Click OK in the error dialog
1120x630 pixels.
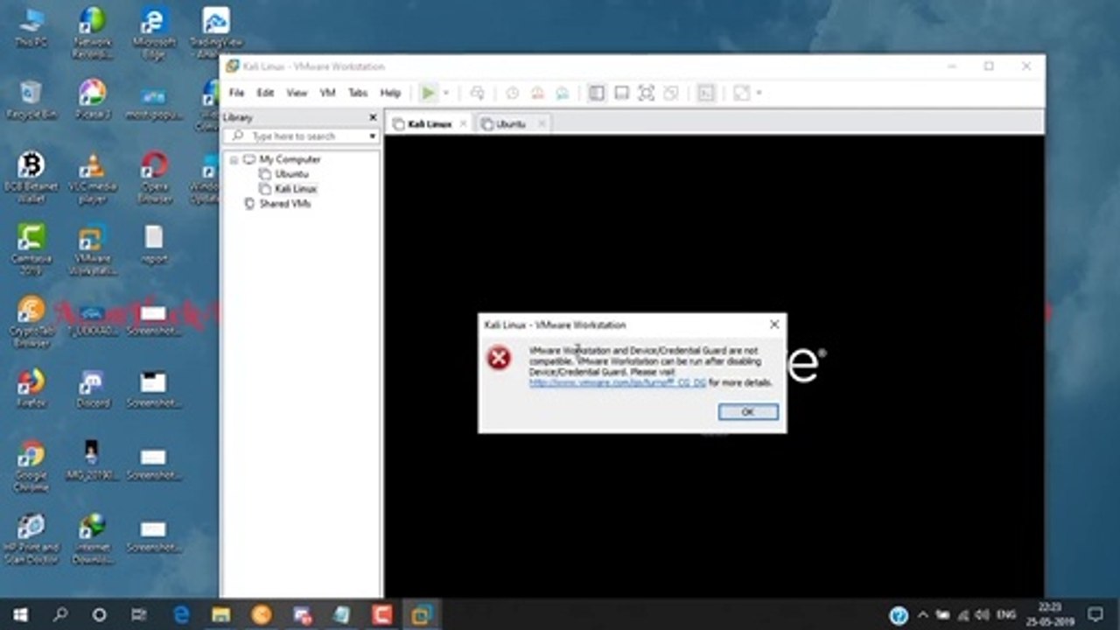[747, 411]
